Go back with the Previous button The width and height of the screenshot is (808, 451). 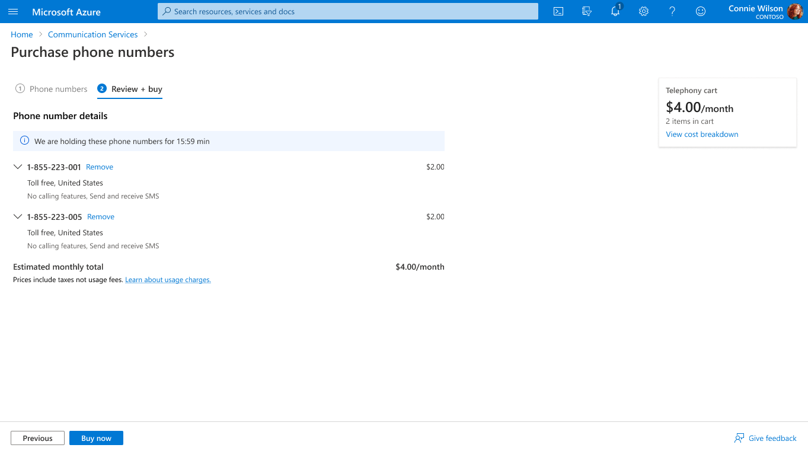(37, 438)
